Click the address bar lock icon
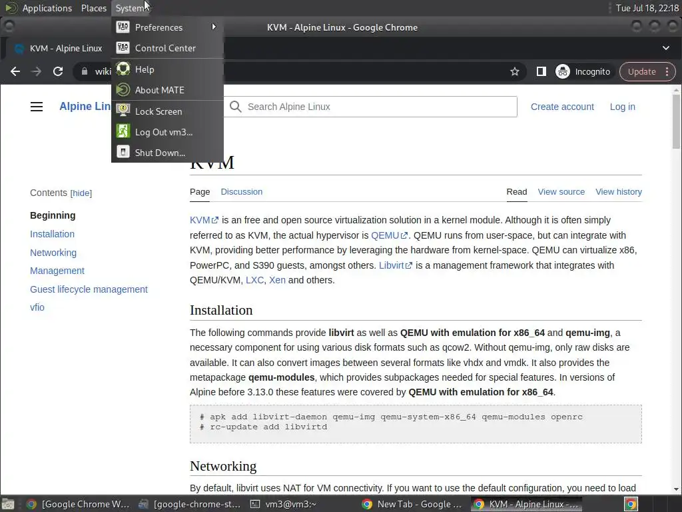 click(x=85, y=71)
